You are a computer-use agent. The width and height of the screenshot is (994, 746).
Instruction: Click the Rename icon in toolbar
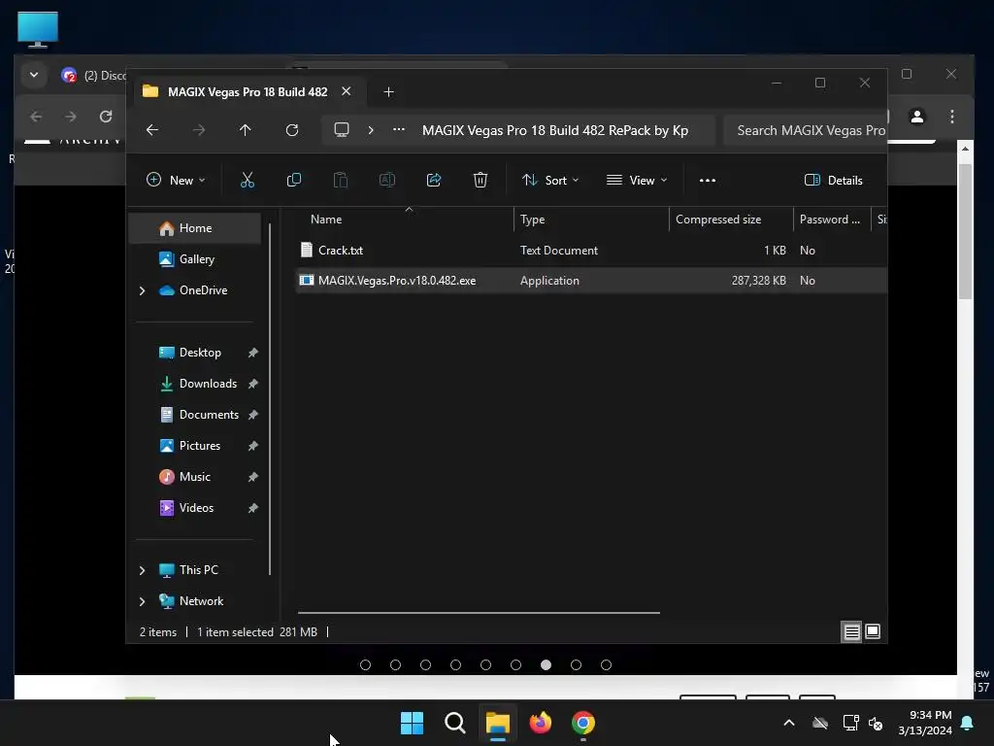[x=386, y=180]
